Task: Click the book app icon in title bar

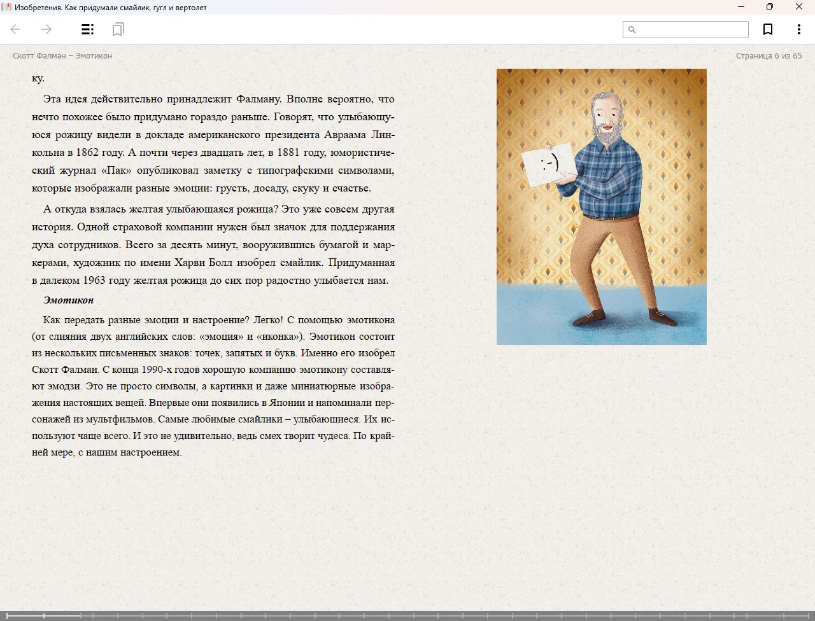Action: pos(7,7)
